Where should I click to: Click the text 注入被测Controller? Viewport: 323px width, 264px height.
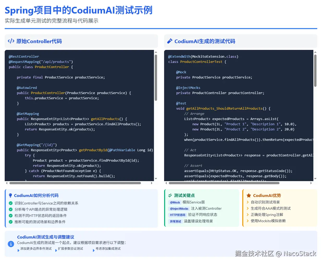tap(206, 208)
